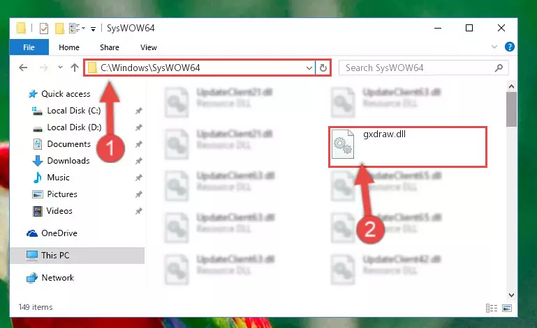The image size is (537, 328).
Task: Open the File menu
Action: 29,47
